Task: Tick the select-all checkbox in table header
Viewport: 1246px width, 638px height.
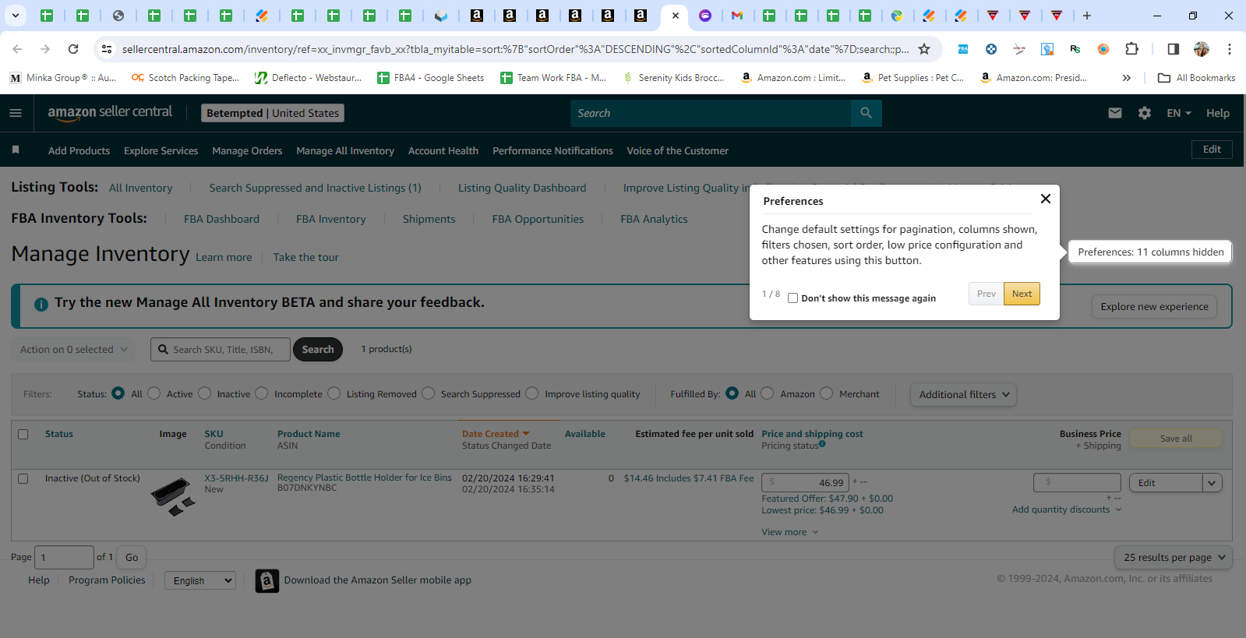Action: [23, 434]
